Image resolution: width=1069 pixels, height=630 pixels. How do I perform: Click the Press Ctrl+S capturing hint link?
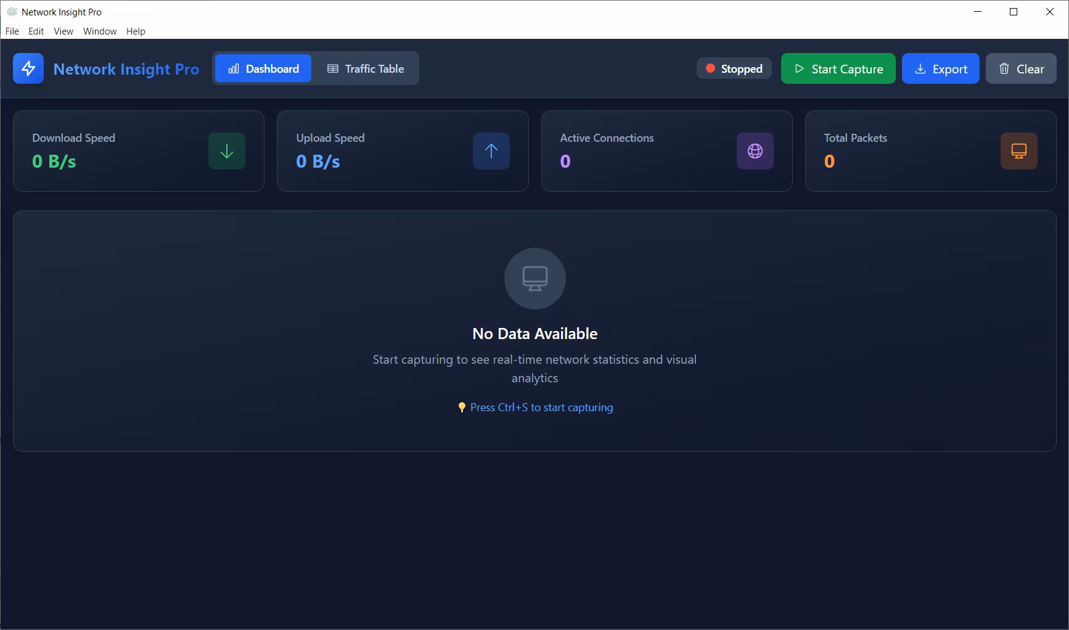[541, 407]
